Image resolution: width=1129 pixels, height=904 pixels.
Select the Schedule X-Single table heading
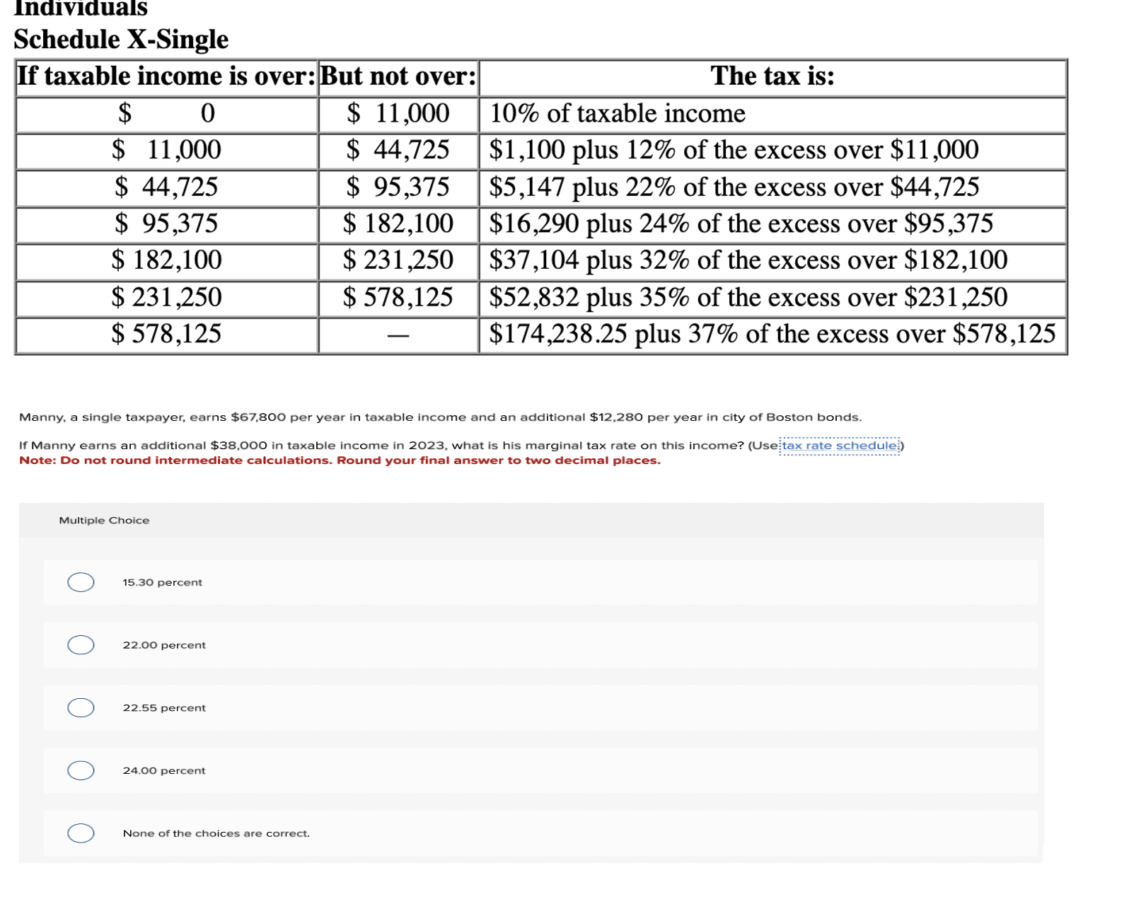click(120, 40)
